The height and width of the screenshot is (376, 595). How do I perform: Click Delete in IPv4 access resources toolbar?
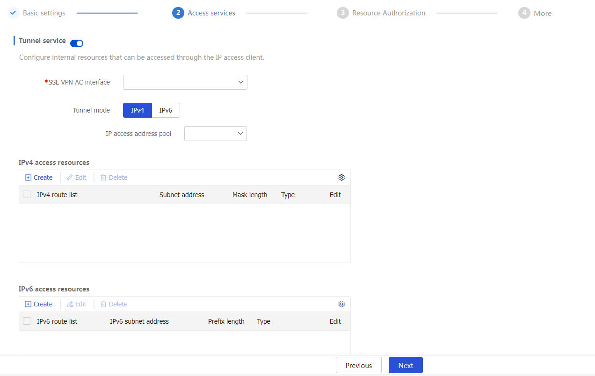114,177
